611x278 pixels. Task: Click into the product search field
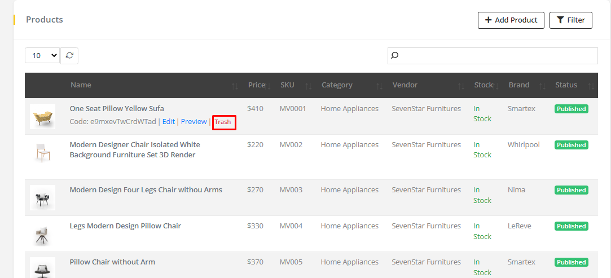496,55
